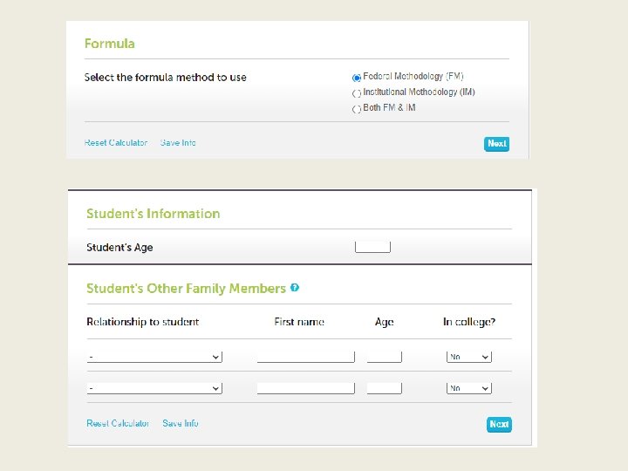Click first family member Age field

pyautogui.click(x=385, y=357)
